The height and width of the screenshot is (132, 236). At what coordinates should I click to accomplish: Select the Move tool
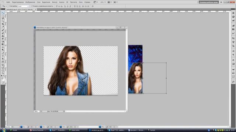(x=3, y=13)
